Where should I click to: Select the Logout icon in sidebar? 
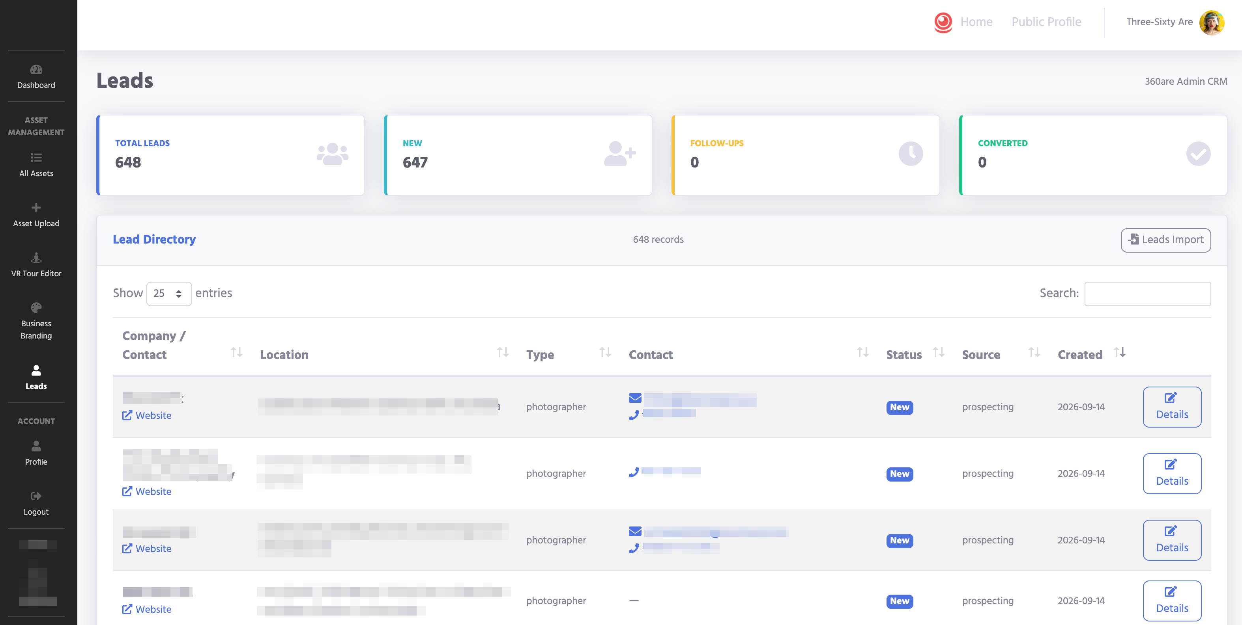coord(36,496)
